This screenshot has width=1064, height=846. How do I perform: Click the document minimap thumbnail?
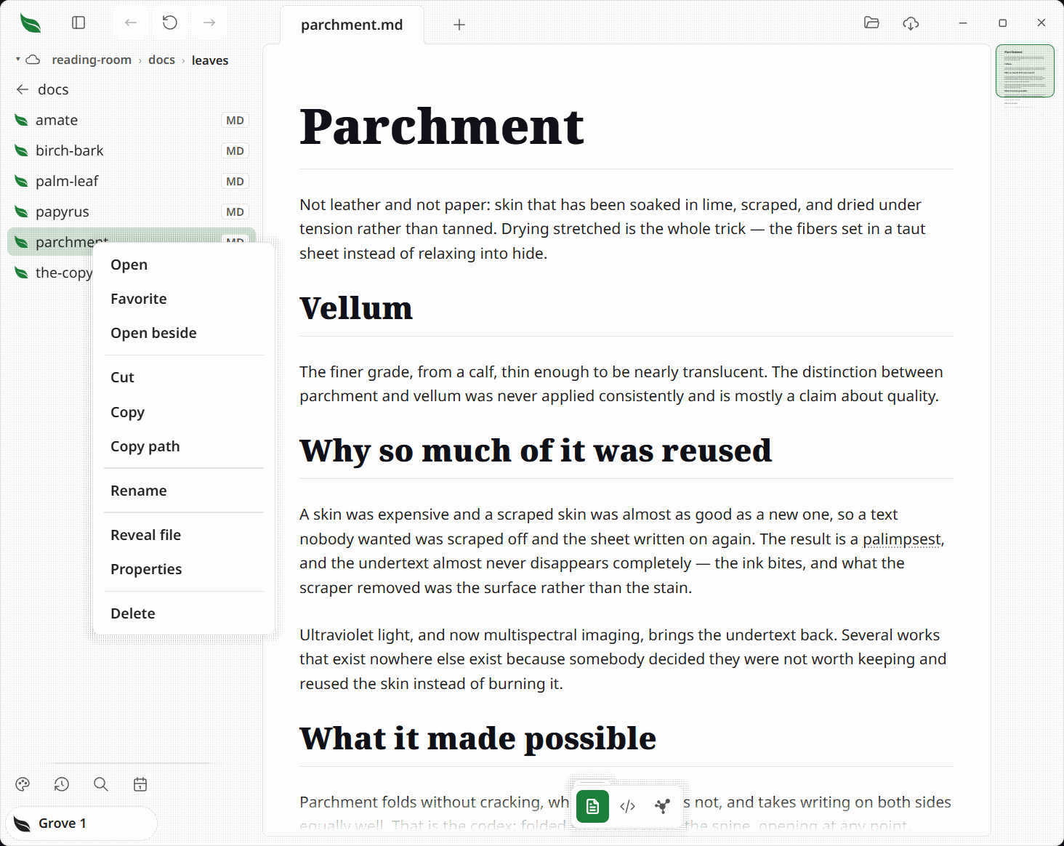click(1025, 71)
